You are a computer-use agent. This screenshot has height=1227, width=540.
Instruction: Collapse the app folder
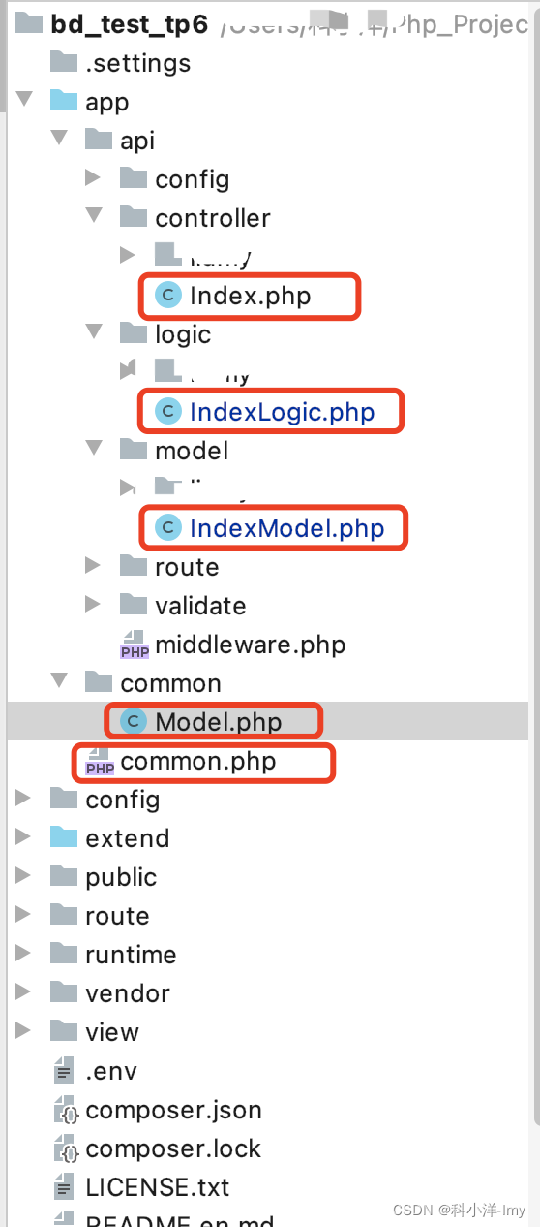coord(24,100)
